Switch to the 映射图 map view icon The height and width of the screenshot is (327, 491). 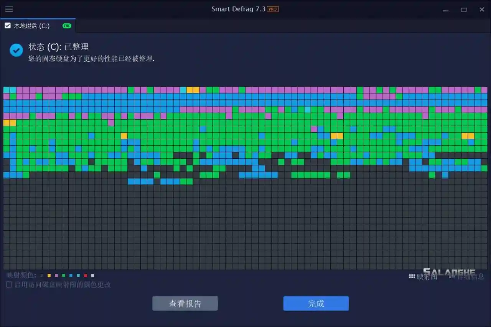point(426,276)
